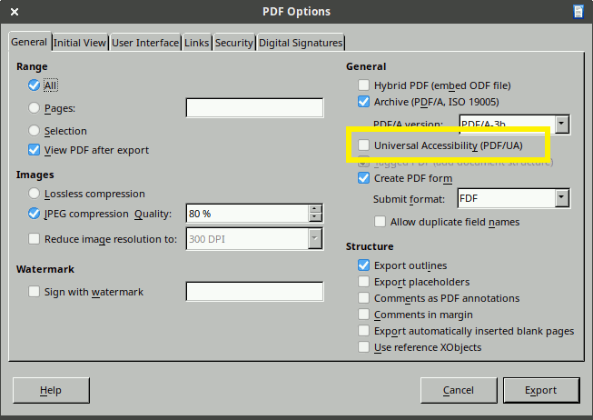Open the PDF/A version dropdown
The height and width of the screenshot is (420, 593).
(561, 124)
